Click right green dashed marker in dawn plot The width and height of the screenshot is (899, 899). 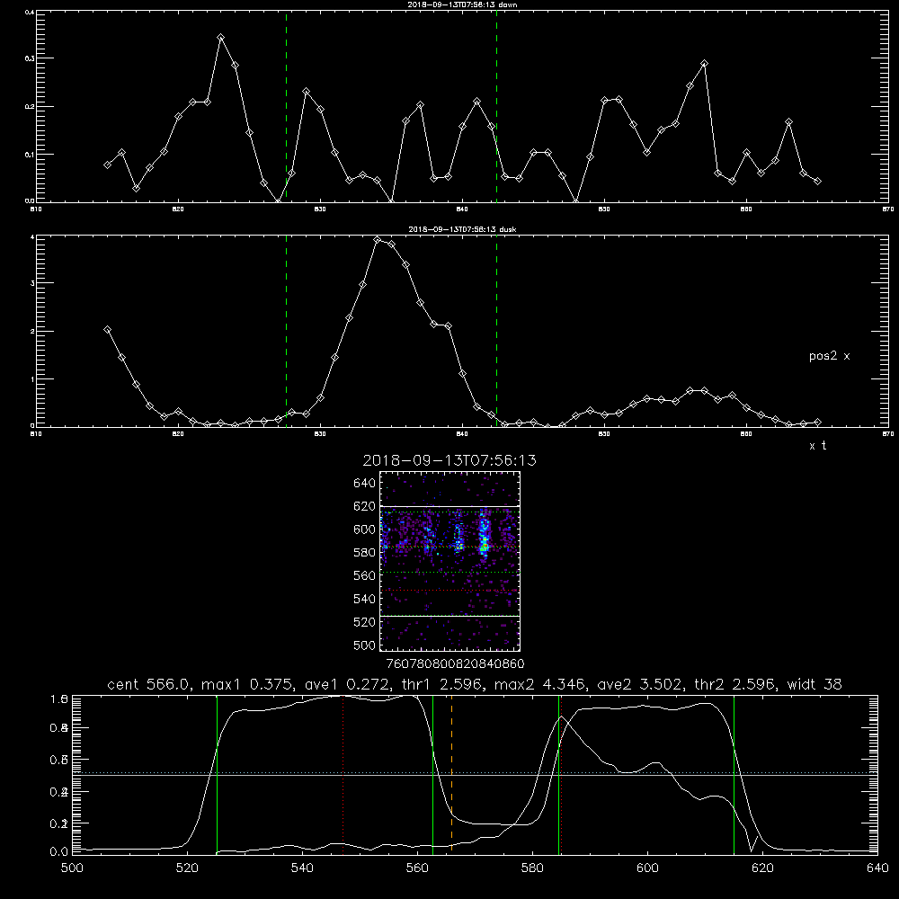pyautogui.click(x=496, y=107)
